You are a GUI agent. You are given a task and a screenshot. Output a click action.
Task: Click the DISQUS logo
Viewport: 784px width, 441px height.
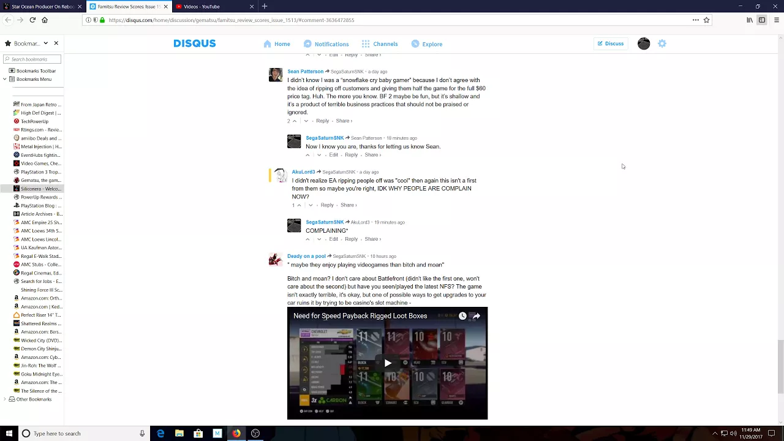click(194, 43)
